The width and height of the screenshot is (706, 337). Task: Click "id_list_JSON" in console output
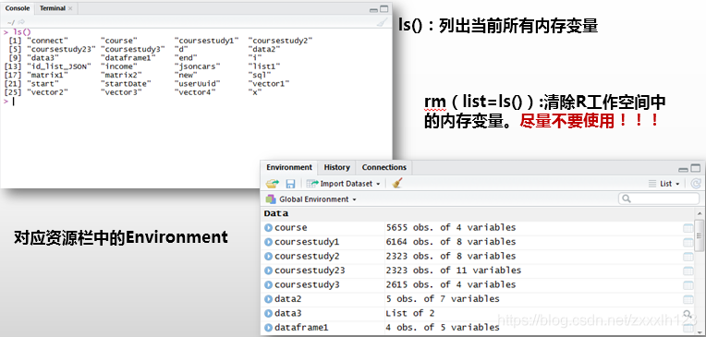[58, 66]
